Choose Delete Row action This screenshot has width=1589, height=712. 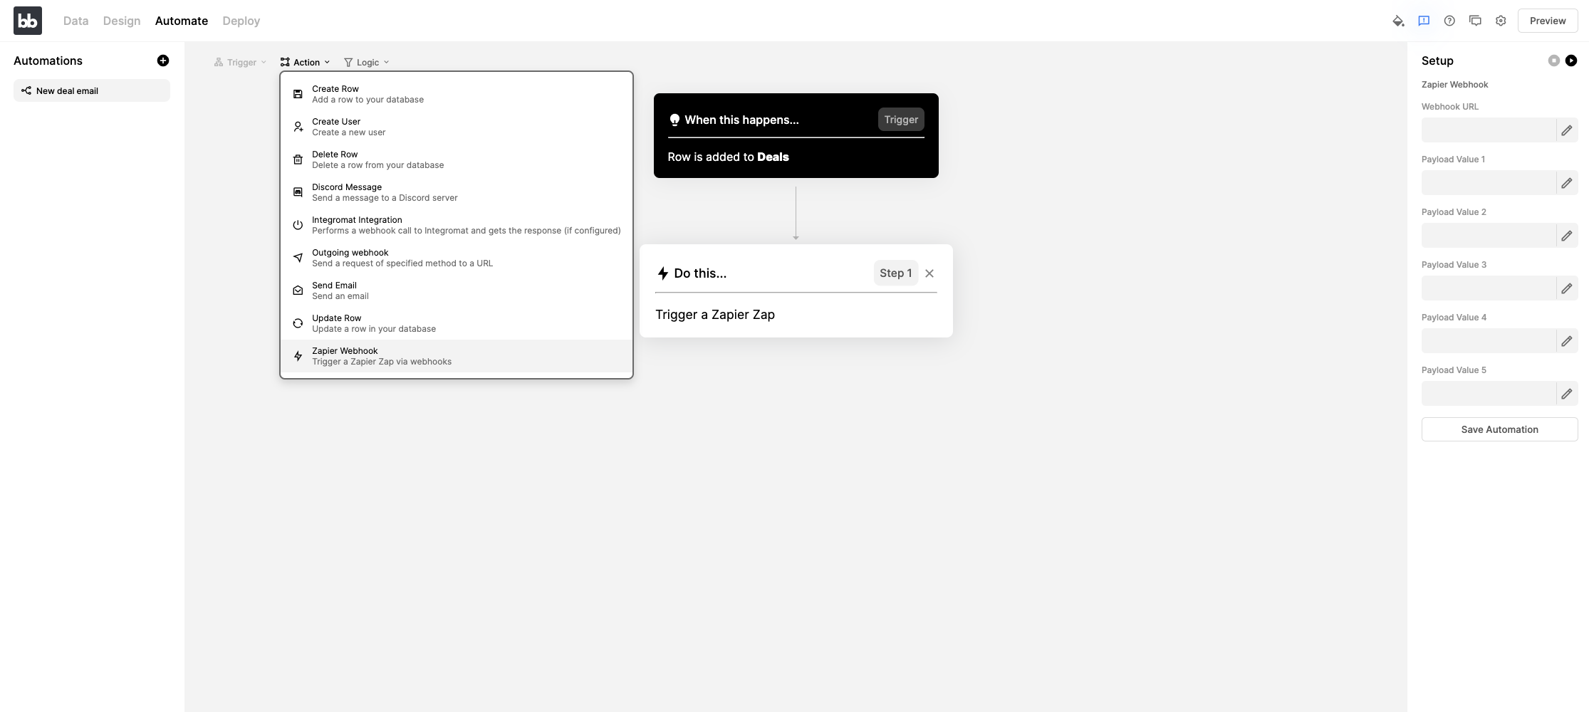(457, 159)
